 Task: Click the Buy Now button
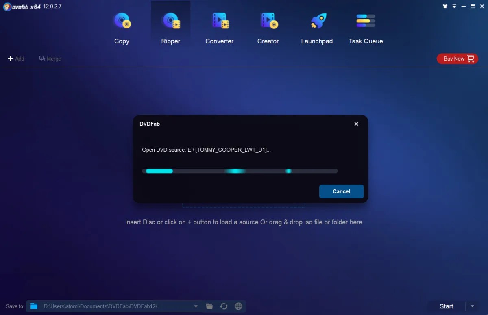(x=457, y=58)
